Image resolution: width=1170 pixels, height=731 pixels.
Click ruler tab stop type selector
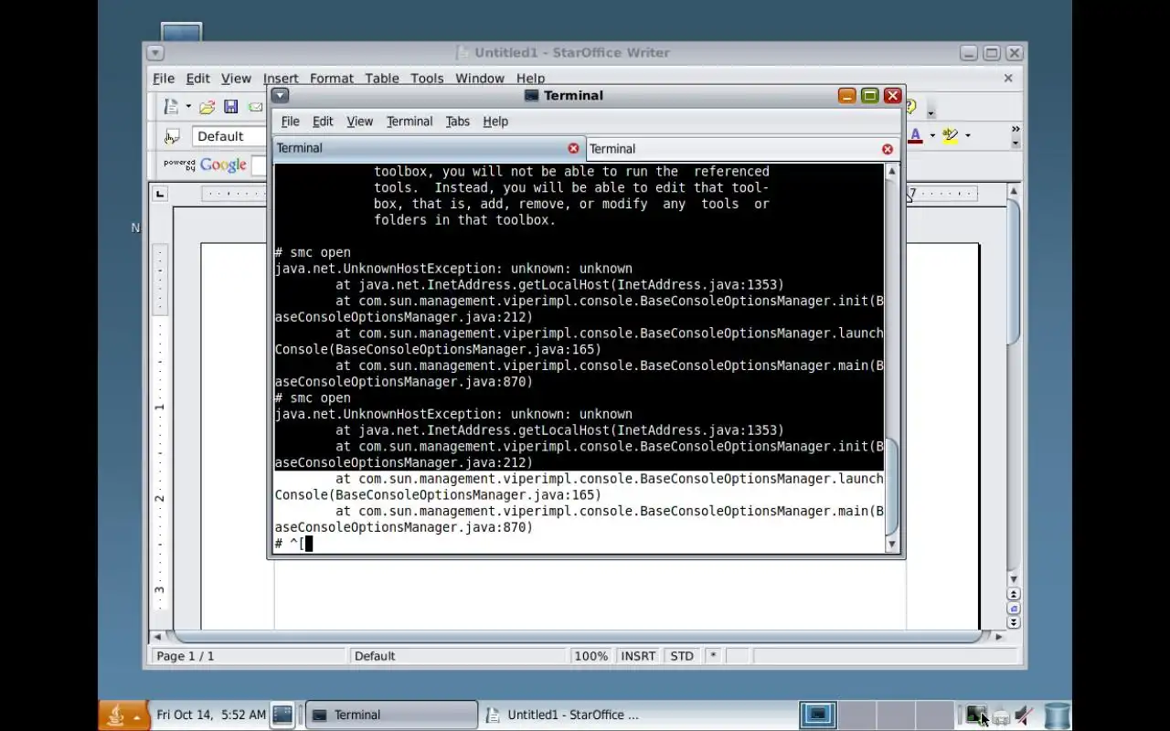coord(160,194)
